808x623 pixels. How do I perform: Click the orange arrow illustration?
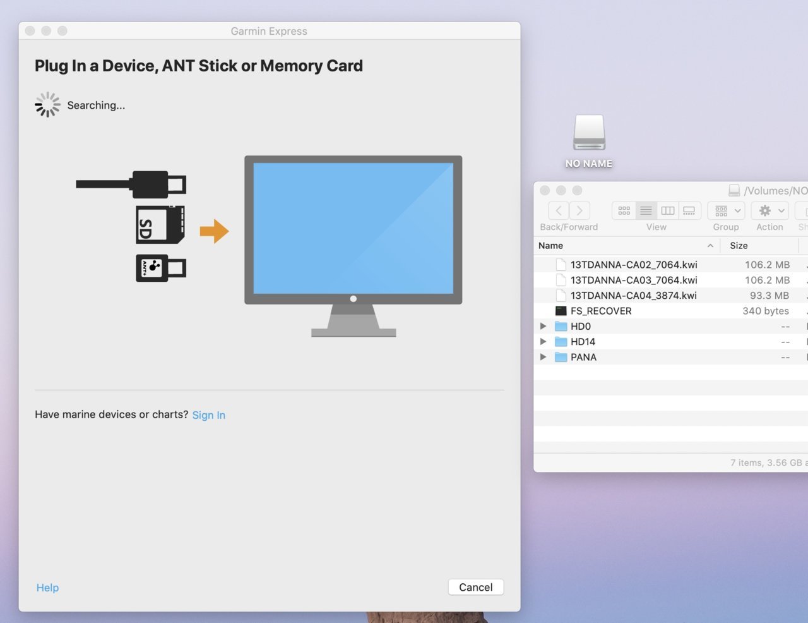tap(215, 231)
